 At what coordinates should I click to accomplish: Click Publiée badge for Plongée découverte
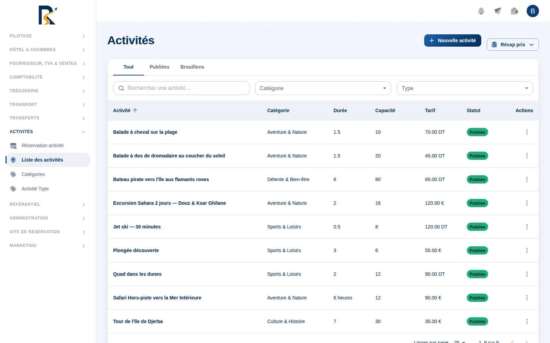(477, 250)
